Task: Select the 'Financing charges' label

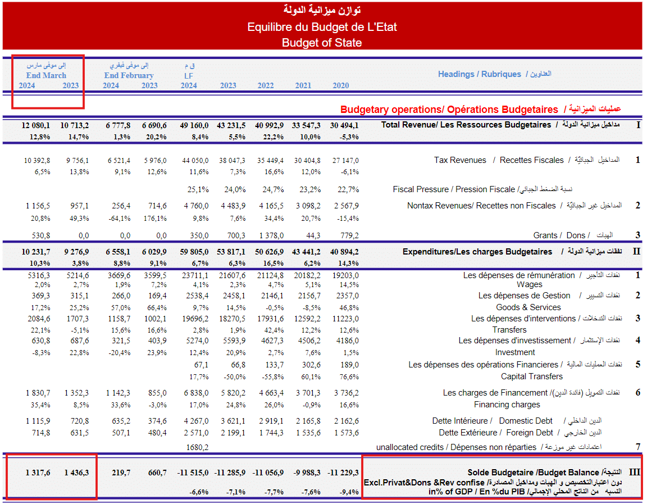Action: (507, 405)
